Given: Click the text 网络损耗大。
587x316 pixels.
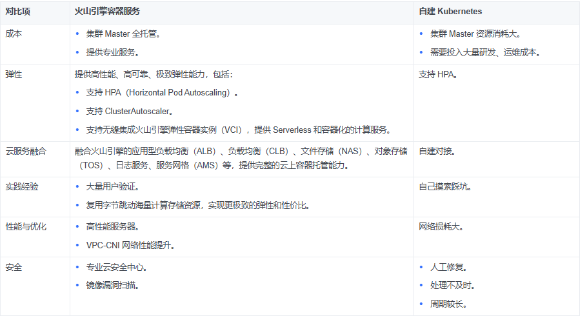Looking at the screenshot, I should pos(441,227).
